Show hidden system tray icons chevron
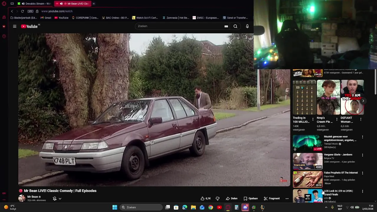Image resolution: width=377 pixels, height=212 pixels. pyautogui.click(x=326, y=207)
